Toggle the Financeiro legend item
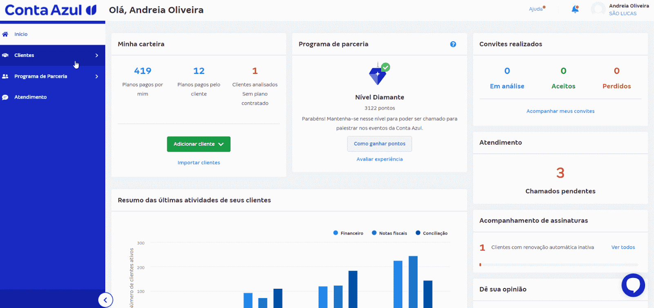This screenshot has width=654, height=308. 348,233
